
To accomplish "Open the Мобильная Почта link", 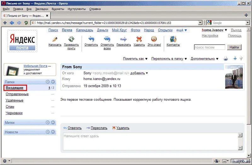I will tap(35, 66).
